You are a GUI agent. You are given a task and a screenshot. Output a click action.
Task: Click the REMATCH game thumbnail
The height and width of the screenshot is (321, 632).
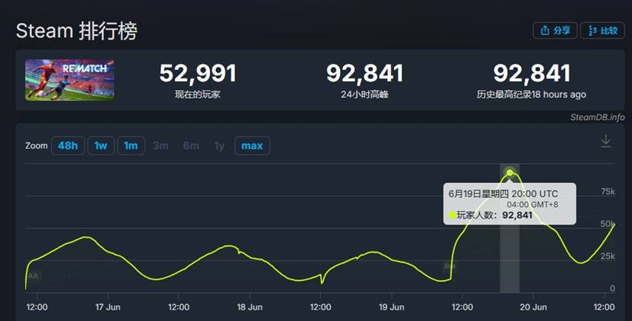tap(69, 80)
